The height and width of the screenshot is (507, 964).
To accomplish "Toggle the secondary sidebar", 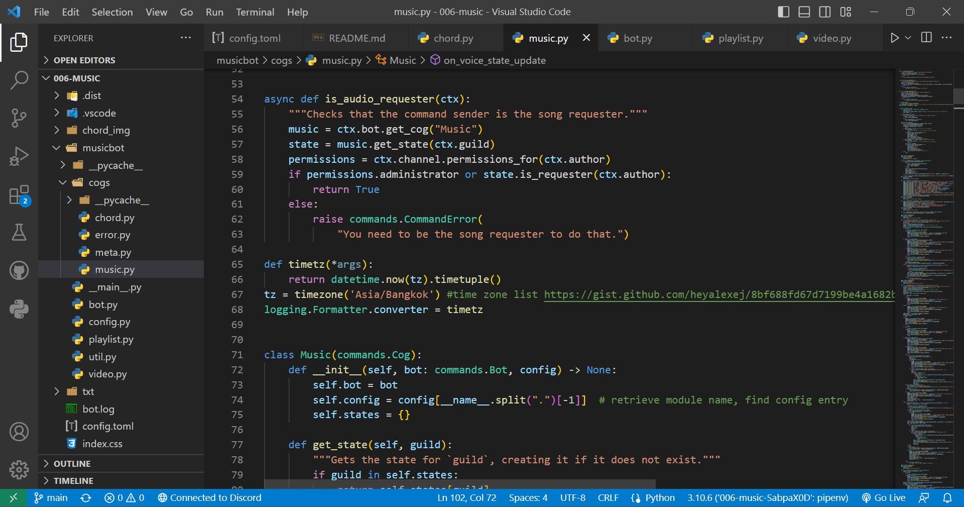I will click(824, 12).
